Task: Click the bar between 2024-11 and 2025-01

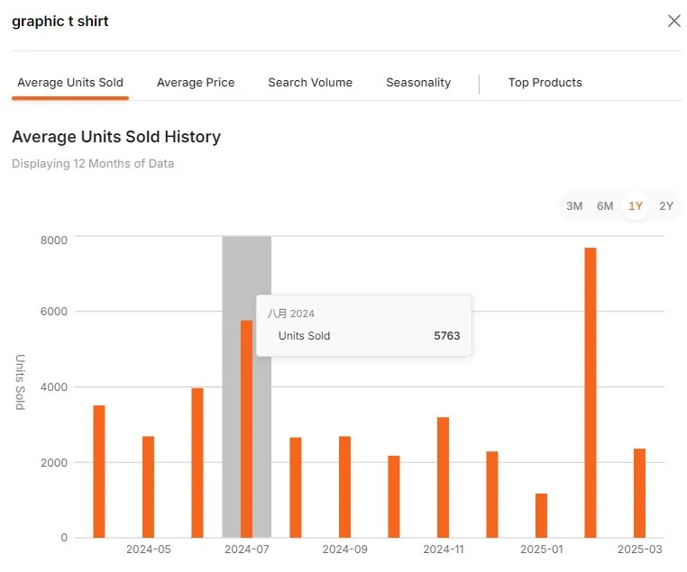Action: coord(492,495)
